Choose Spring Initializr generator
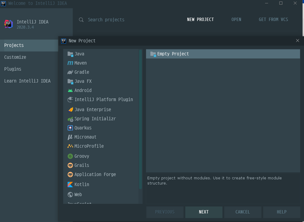Screen dimensions: 304x222 (x=101, y=119)
